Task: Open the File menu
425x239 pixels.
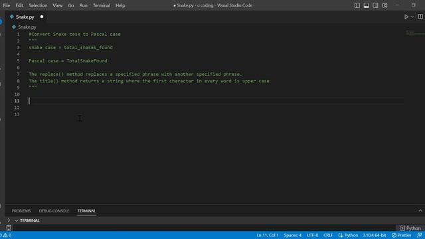Action: (x=7, y=5)
